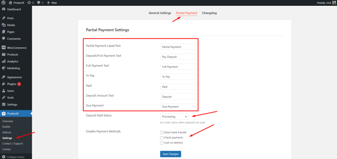The width and height of the screenshot is (337, 159).
Task: Click the WooCommerce icon in sidebar
Action: tap(3, 48)
